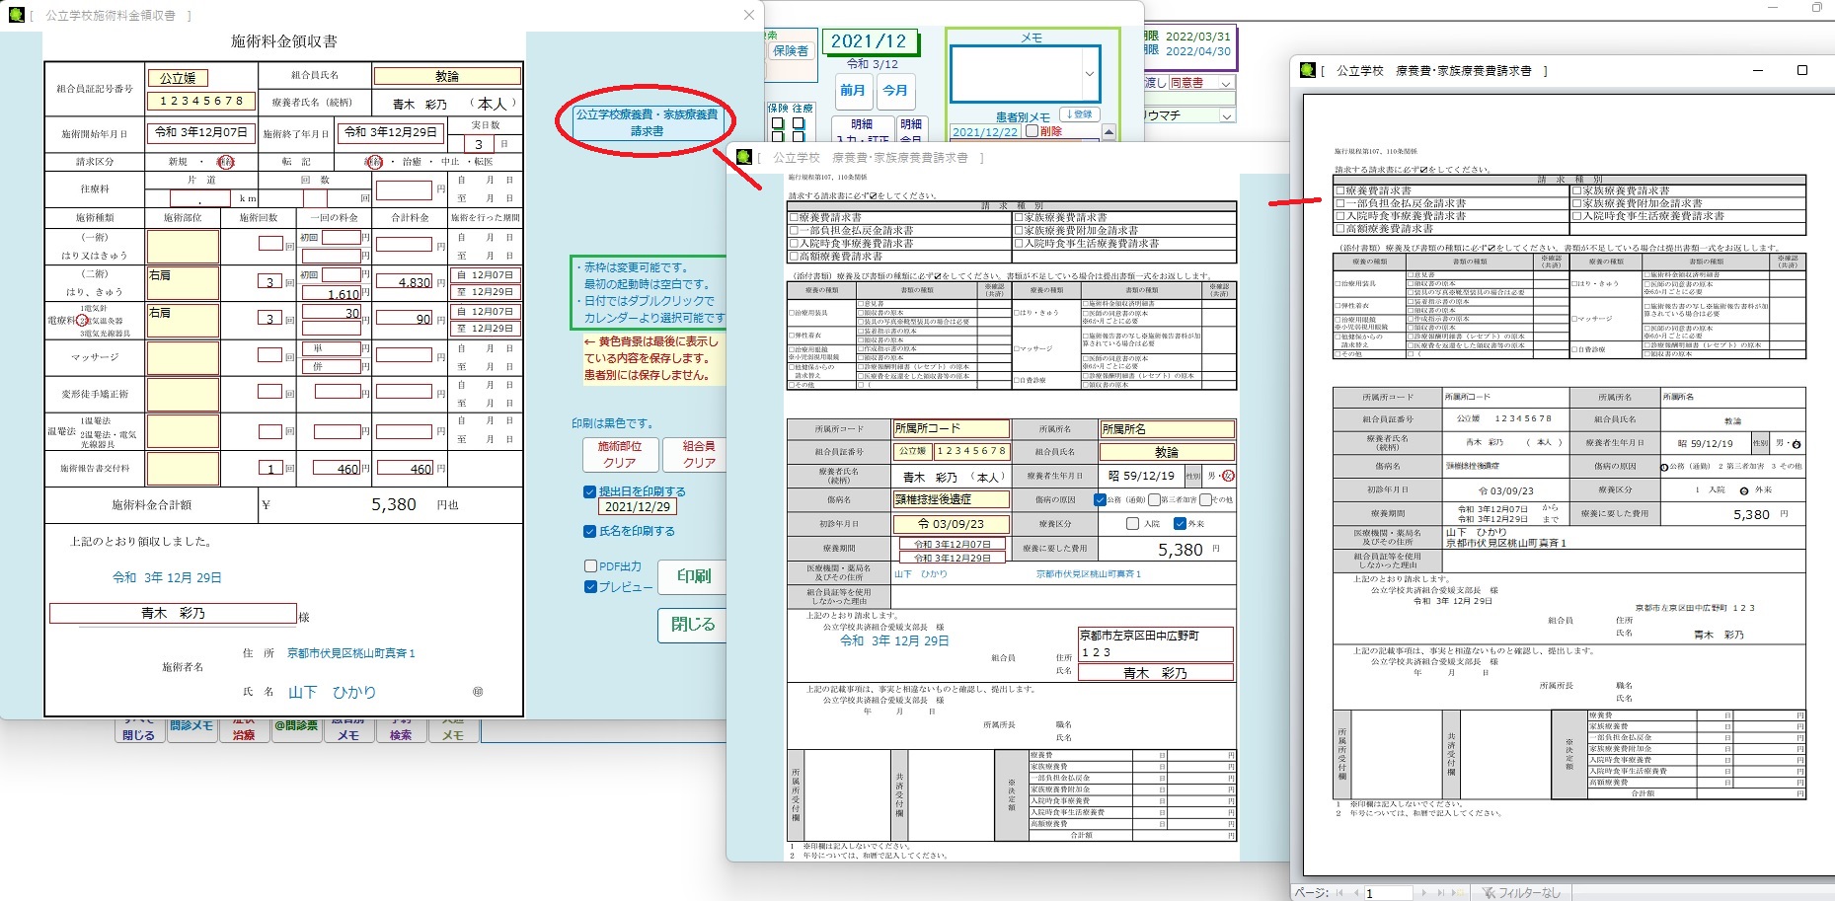1835x901 pixels.
Task: Open the 公立学校療養費・家族療養費請求書 button
Action: pos(647,122)
